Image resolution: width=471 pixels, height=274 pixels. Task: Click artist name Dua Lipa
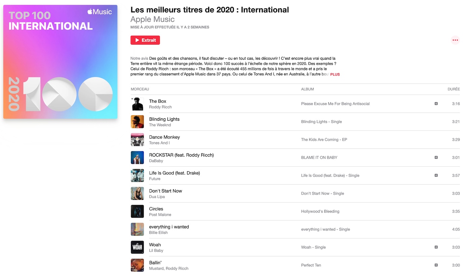[x=157, y=197]
